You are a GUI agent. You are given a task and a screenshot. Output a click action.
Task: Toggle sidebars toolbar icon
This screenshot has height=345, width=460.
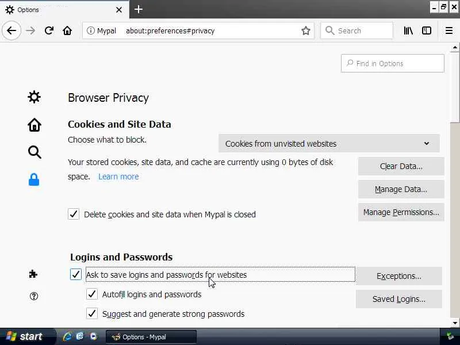(427, 30)
